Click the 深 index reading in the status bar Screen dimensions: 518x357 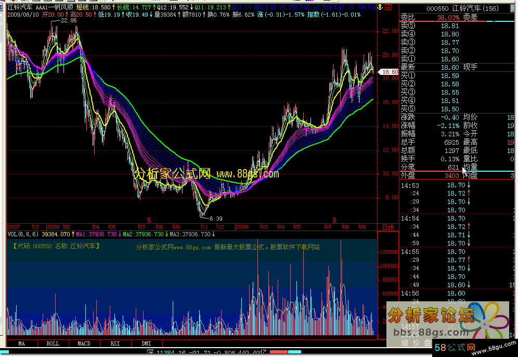pyautogui.click(x=207, y=353)
